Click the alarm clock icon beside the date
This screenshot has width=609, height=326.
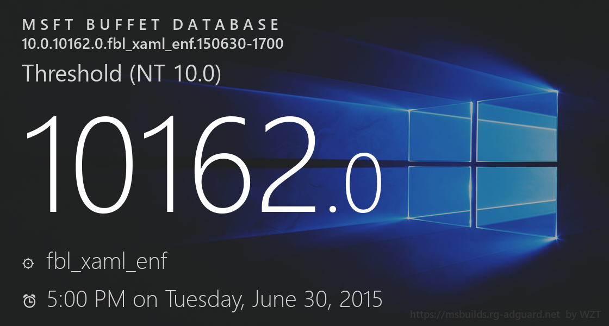coord(29,301)
